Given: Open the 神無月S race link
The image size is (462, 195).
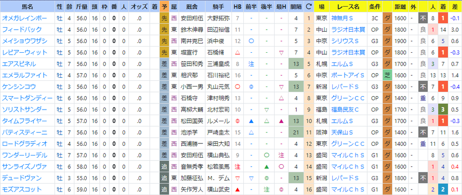Looking at the screenshot, I should (x=342, y=18).
